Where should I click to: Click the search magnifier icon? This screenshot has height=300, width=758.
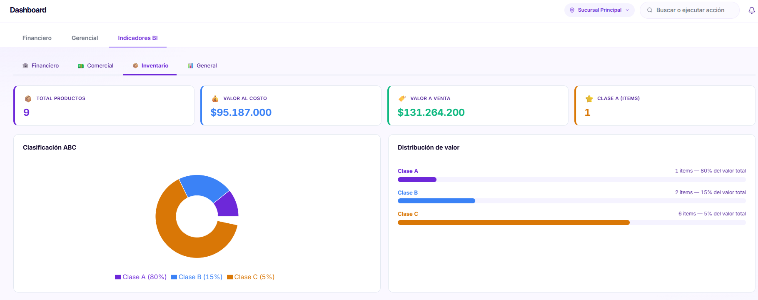tap(650, 10)
